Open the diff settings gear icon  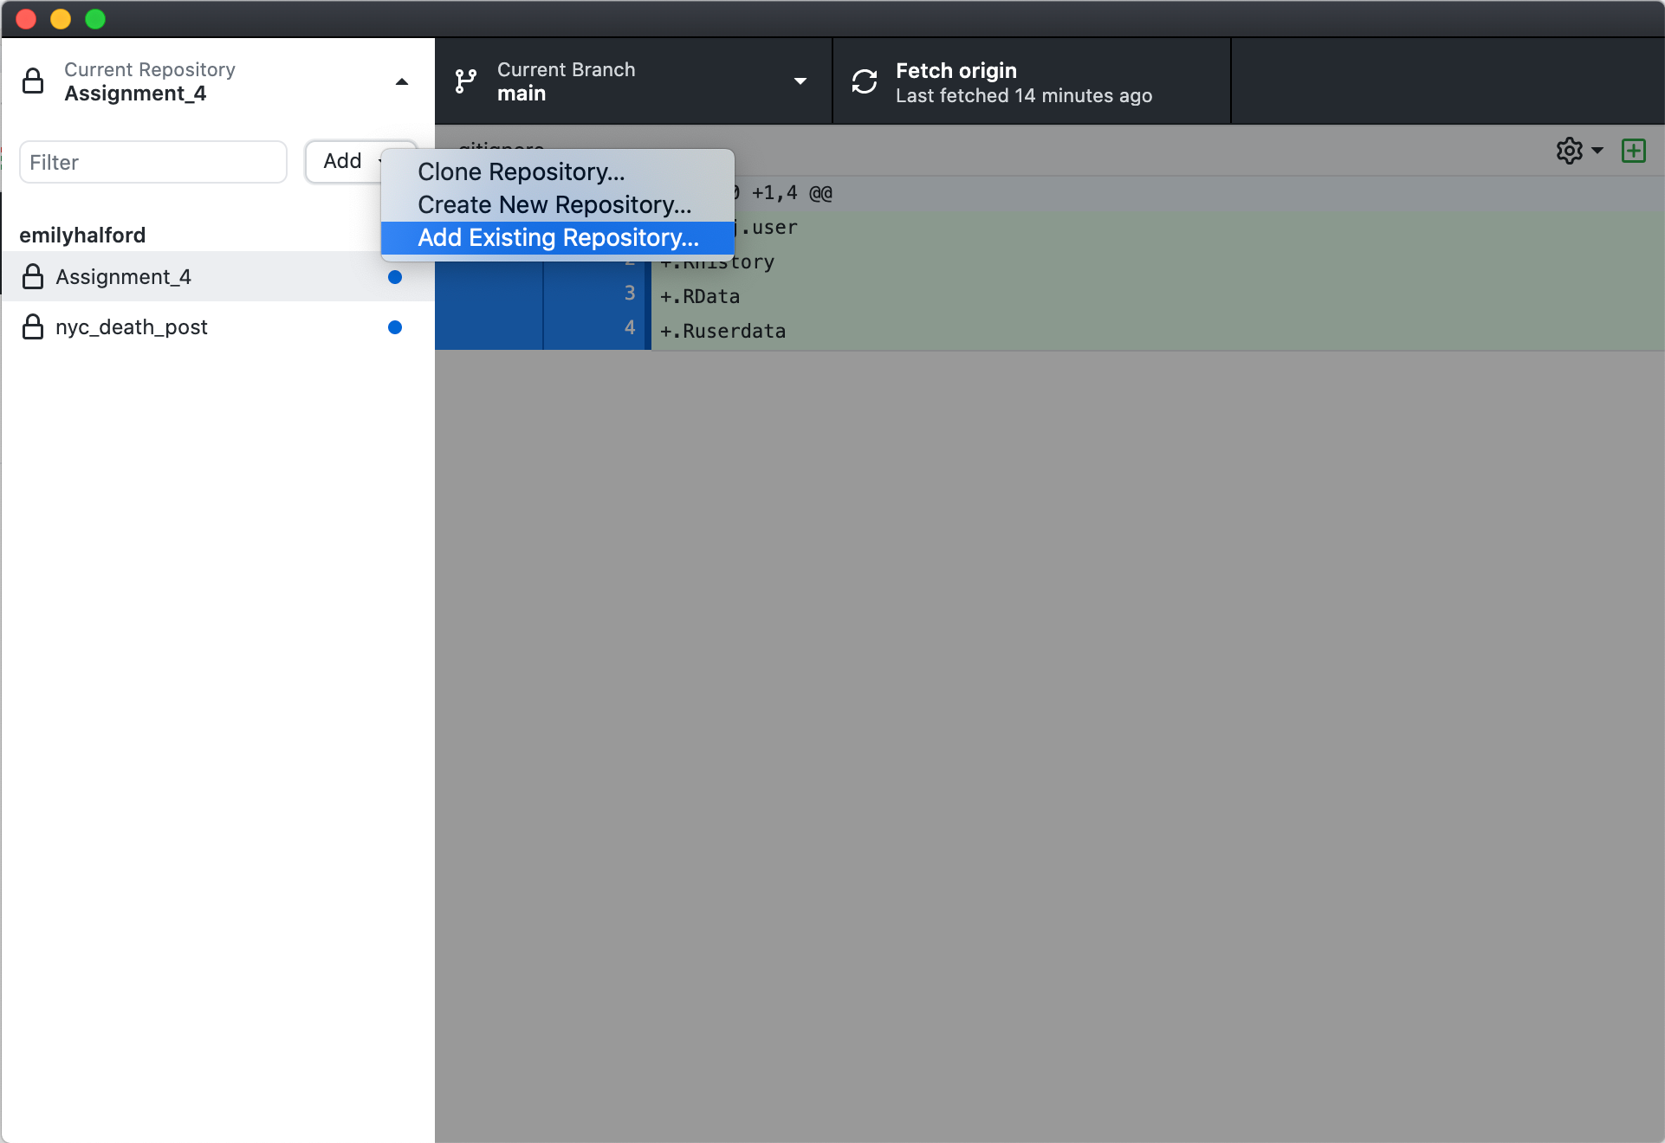1569,151
